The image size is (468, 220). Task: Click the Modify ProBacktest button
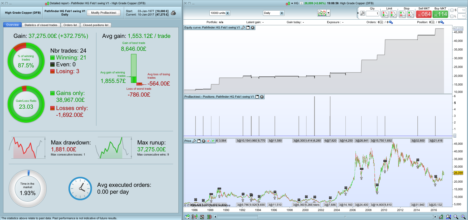(x=104, y=13)
